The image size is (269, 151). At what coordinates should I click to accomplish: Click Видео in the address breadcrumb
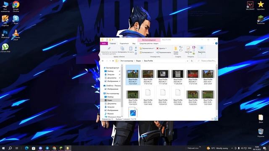(x=138, y=61)
